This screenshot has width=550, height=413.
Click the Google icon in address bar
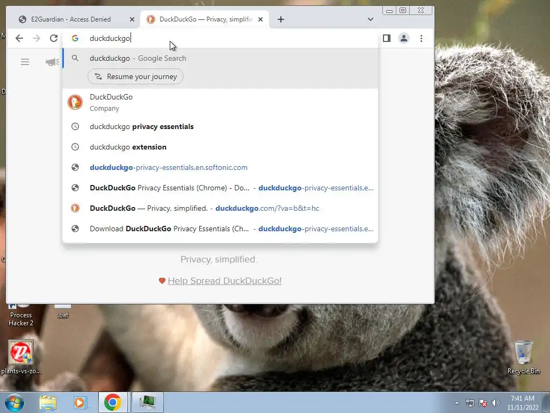[x=75, y=38]
